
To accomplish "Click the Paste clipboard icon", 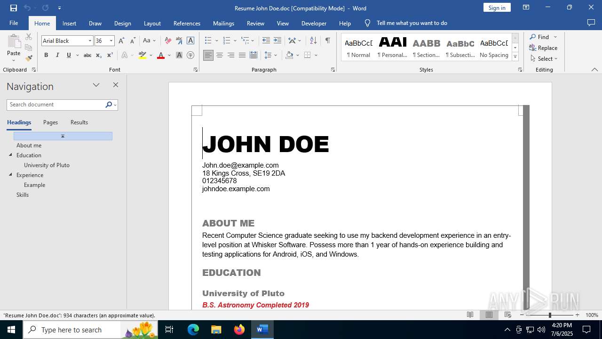I will coord(14,41).
